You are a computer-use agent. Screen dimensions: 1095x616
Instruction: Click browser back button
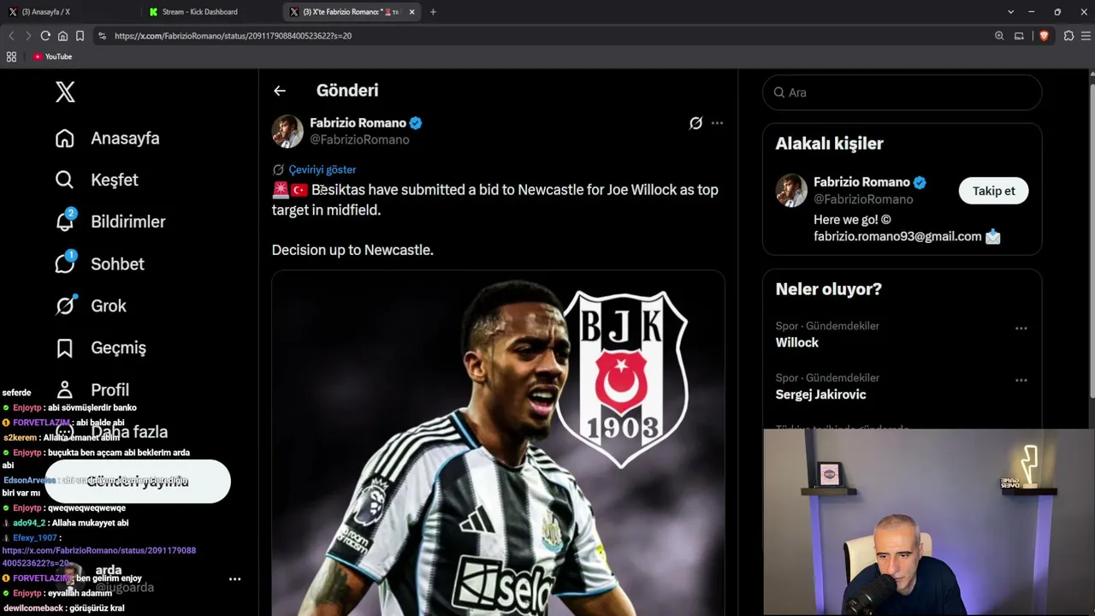pos(11,36)
